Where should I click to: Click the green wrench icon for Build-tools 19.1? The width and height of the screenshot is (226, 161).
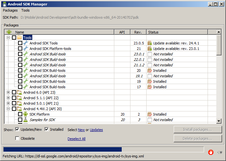(x=26, y=76)
